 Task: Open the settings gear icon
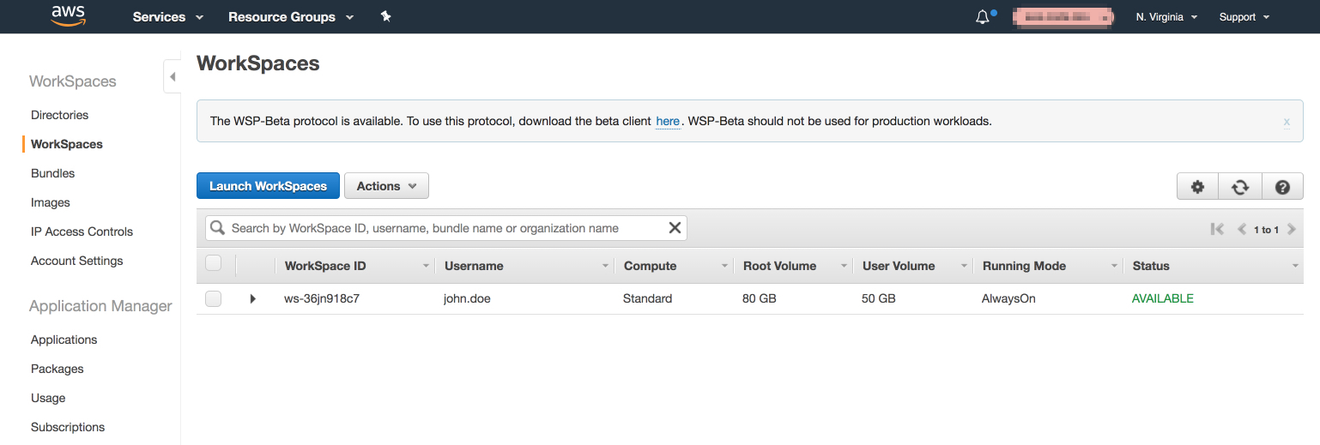pos(1198,187)
